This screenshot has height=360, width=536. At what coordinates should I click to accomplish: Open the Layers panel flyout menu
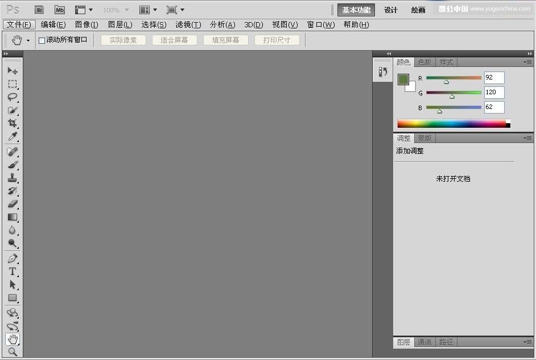(527, 342)
